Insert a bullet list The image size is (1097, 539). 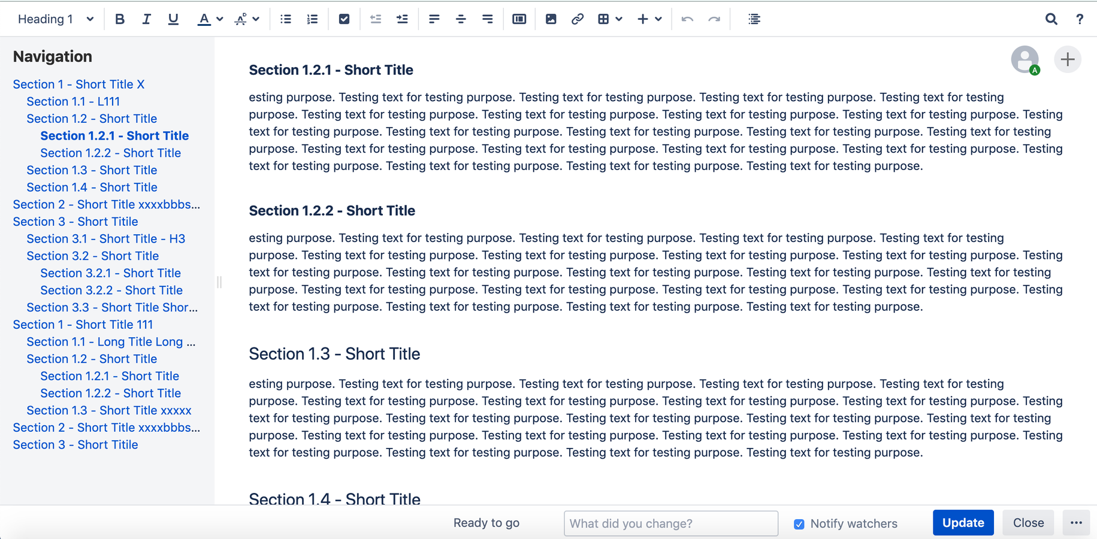click(x=286, y=19)
